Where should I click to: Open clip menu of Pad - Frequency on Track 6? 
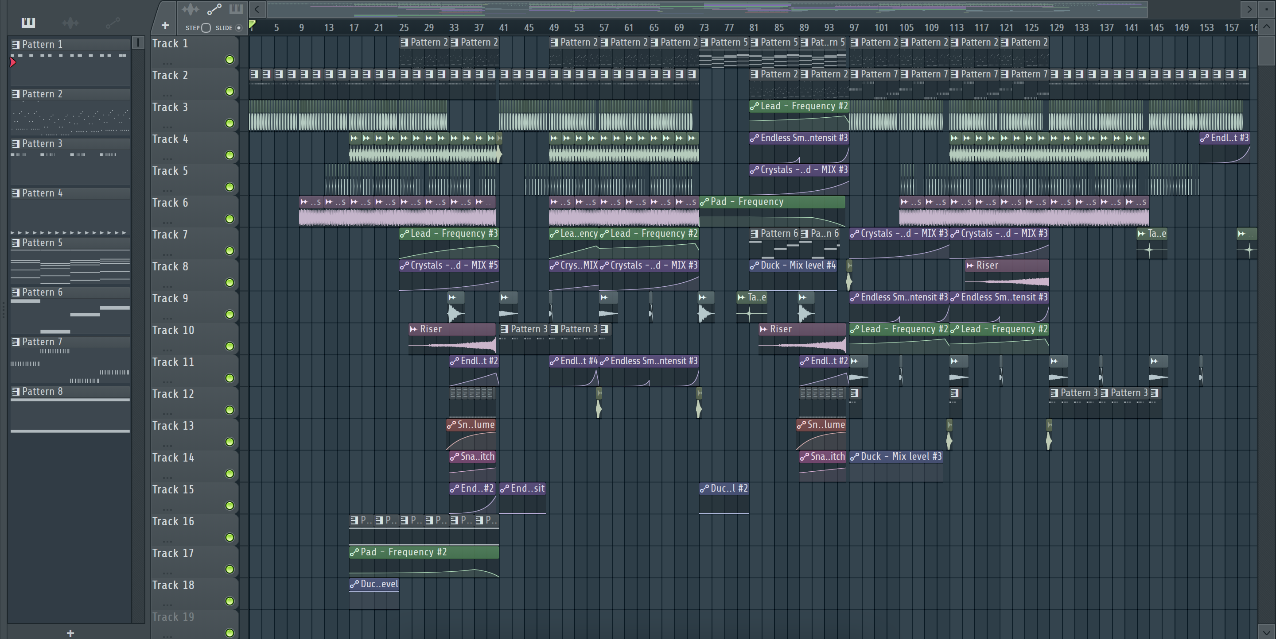pos(705,202)
